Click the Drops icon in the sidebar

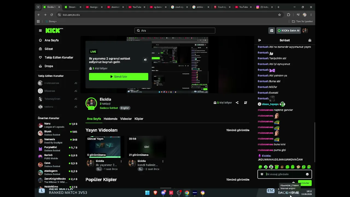point(40,66)
